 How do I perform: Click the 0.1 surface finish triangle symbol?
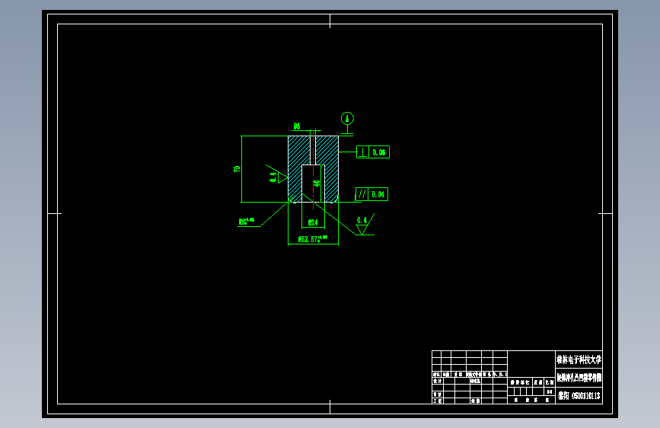276,175
